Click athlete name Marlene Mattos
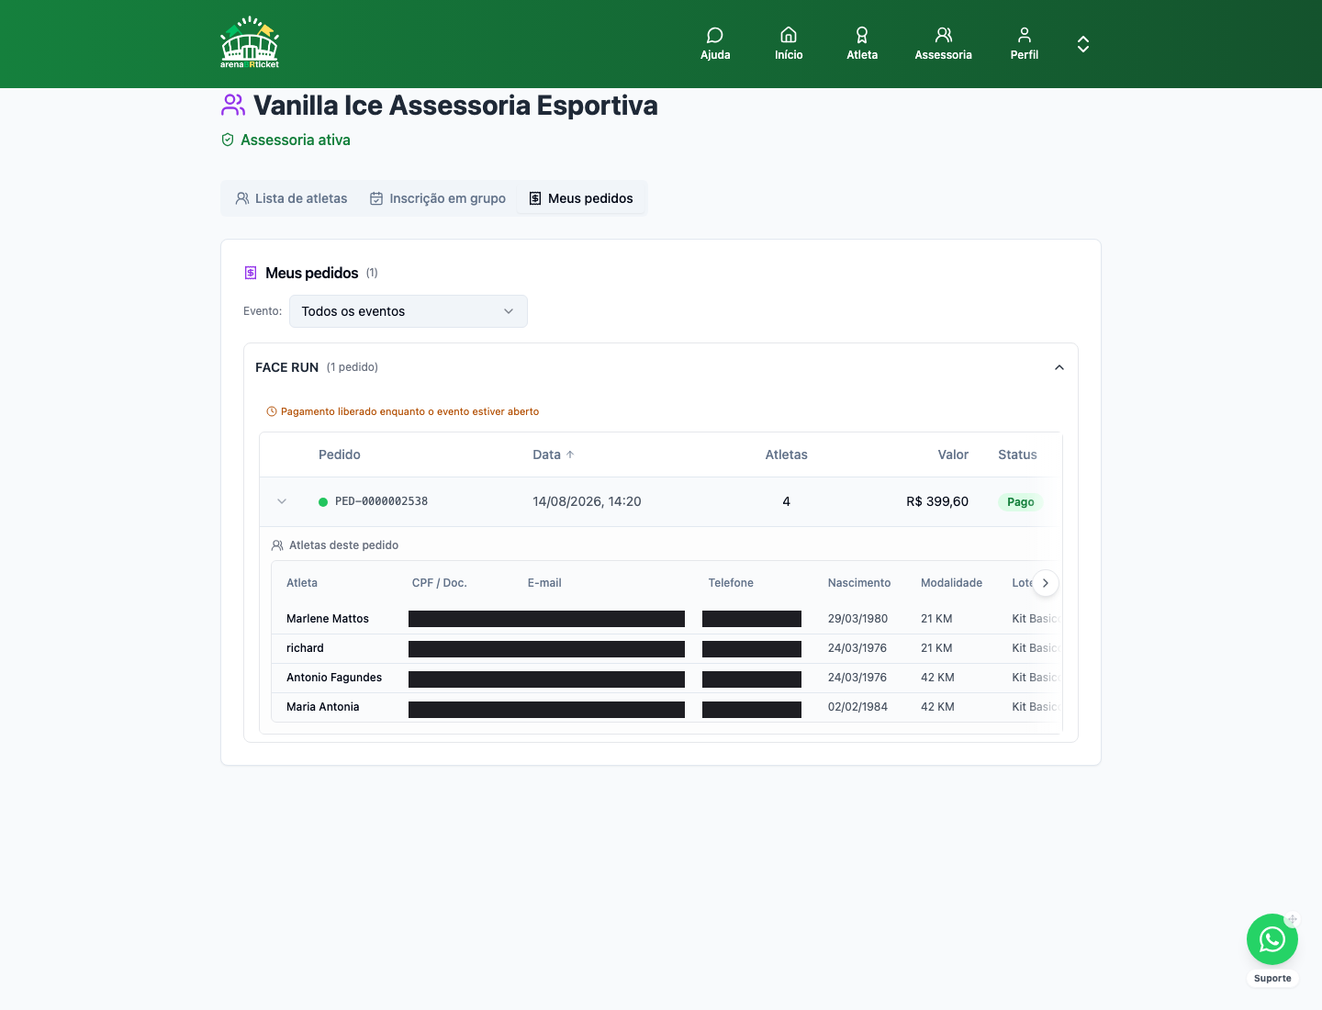This screenshot has height=1010, width=1322. (x=328, y=619)
